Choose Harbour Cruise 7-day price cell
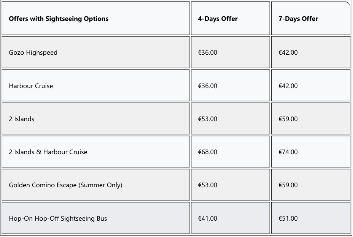This screenshot has width=353, height=237. click(311, 85)
